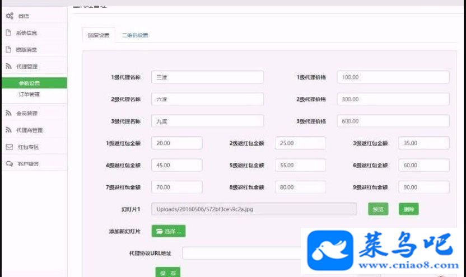Click the chat bubble icon for 客户留言
This screenshot has height=277, width=466.
9,163
